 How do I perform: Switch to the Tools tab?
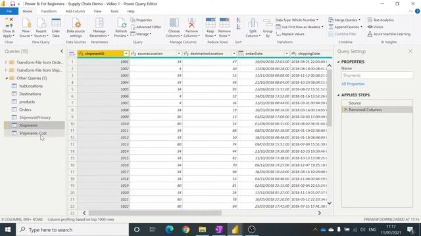(x=114, y=11)
